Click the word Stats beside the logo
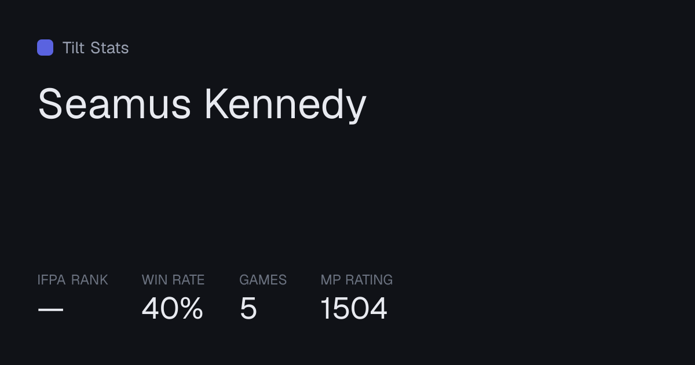Screen dimensions: 695x365 [110, 48]
